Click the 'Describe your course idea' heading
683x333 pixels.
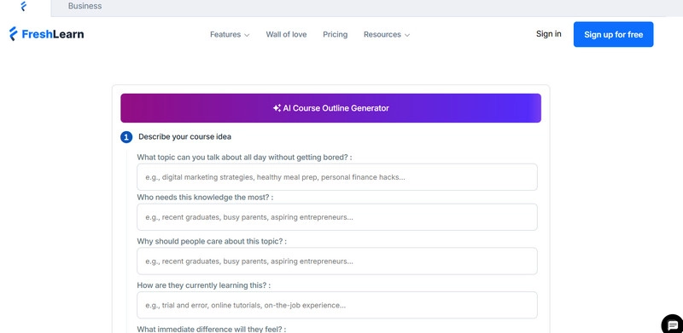(184, 137)
